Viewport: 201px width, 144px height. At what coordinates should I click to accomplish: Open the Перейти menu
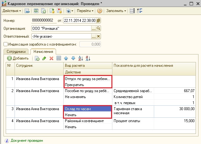[85, 11]
